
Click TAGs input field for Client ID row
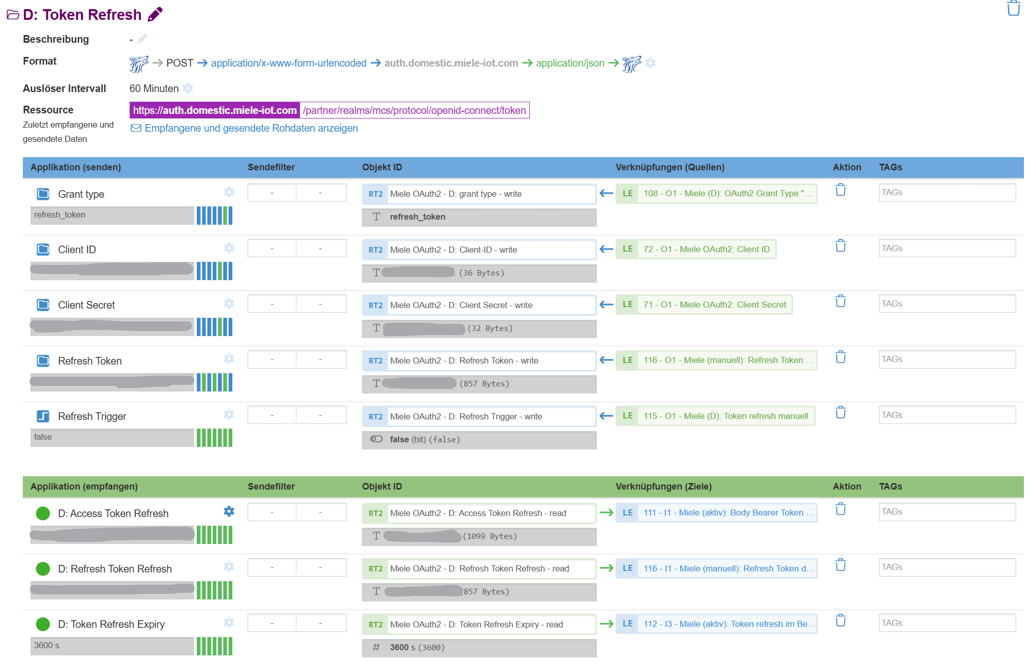(x=947, y=248)
